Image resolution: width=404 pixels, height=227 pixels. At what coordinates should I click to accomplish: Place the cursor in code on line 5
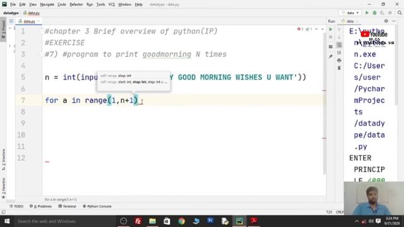tap(175, 77)
